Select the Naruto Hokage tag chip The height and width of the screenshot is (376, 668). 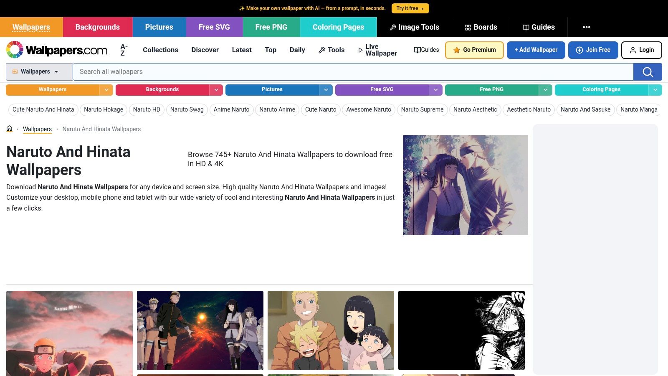coord(104,109)
